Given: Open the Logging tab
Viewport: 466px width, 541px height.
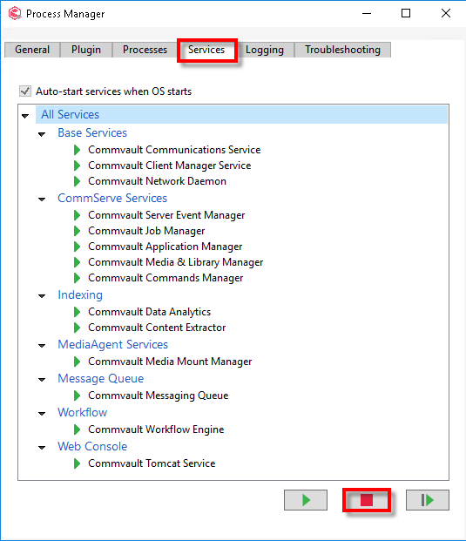Looking at the screenshot, I should 265,50.
